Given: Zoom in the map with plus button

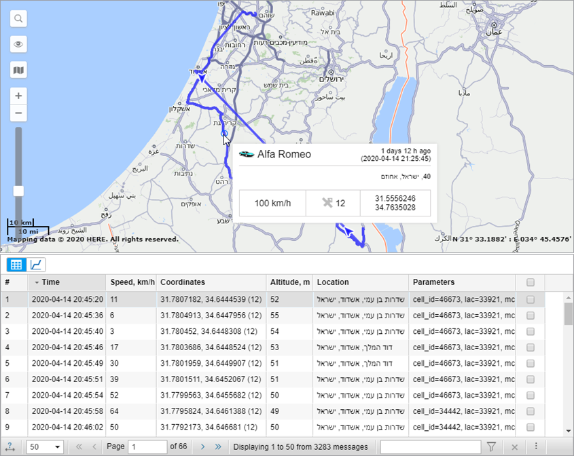Looking at the screenshot, I should tap(18, 96).
